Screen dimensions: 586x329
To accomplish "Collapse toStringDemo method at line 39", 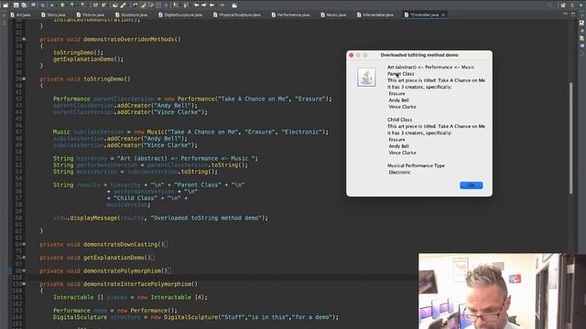I will click(x=25, y=79).
